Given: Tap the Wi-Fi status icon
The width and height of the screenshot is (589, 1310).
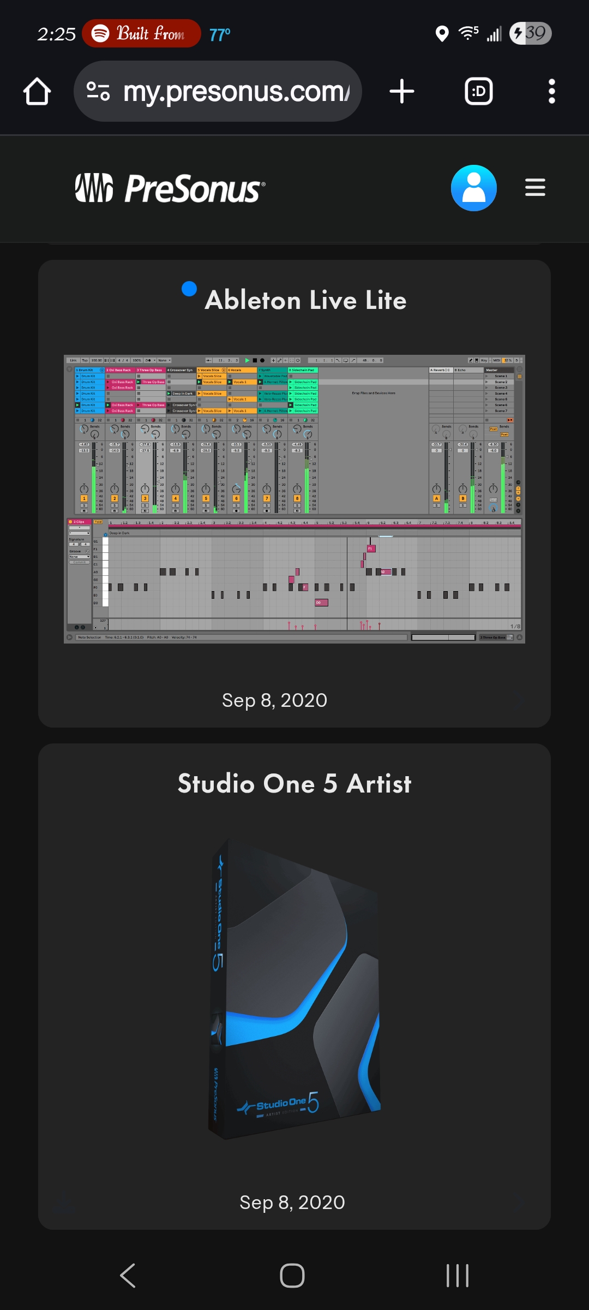Looking at the screenshot, I should point(468,33).
